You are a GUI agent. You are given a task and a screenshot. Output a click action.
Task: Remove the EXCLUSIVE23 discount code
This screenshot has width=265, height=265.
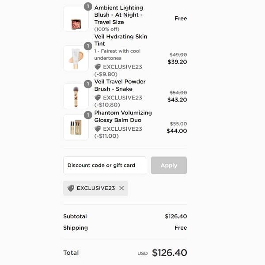point(121,188)
